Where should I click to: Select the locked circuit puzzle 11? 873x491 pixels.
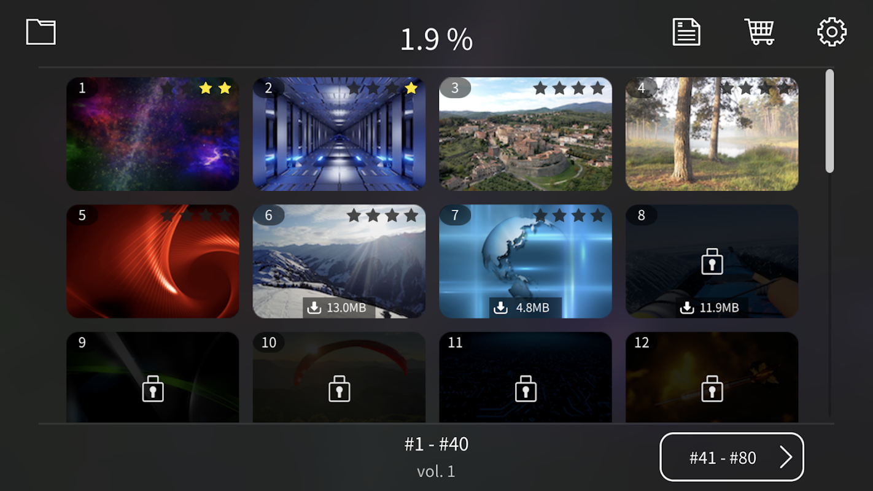pos(526,377)
